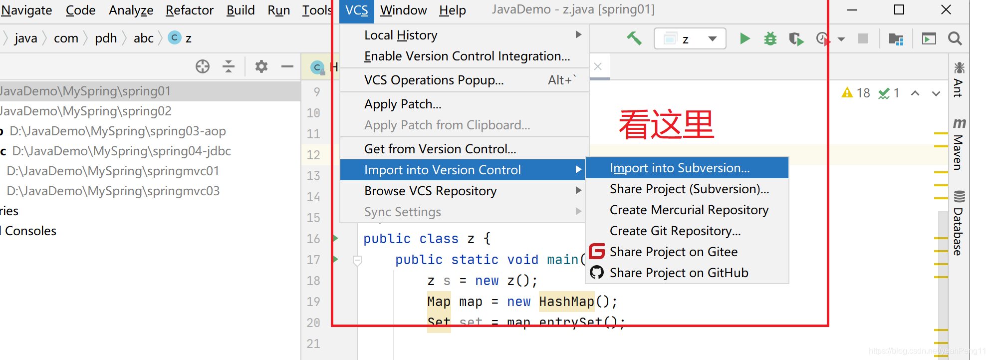
Task: Open the profiler run icon
Action: [x=822, y=38]
